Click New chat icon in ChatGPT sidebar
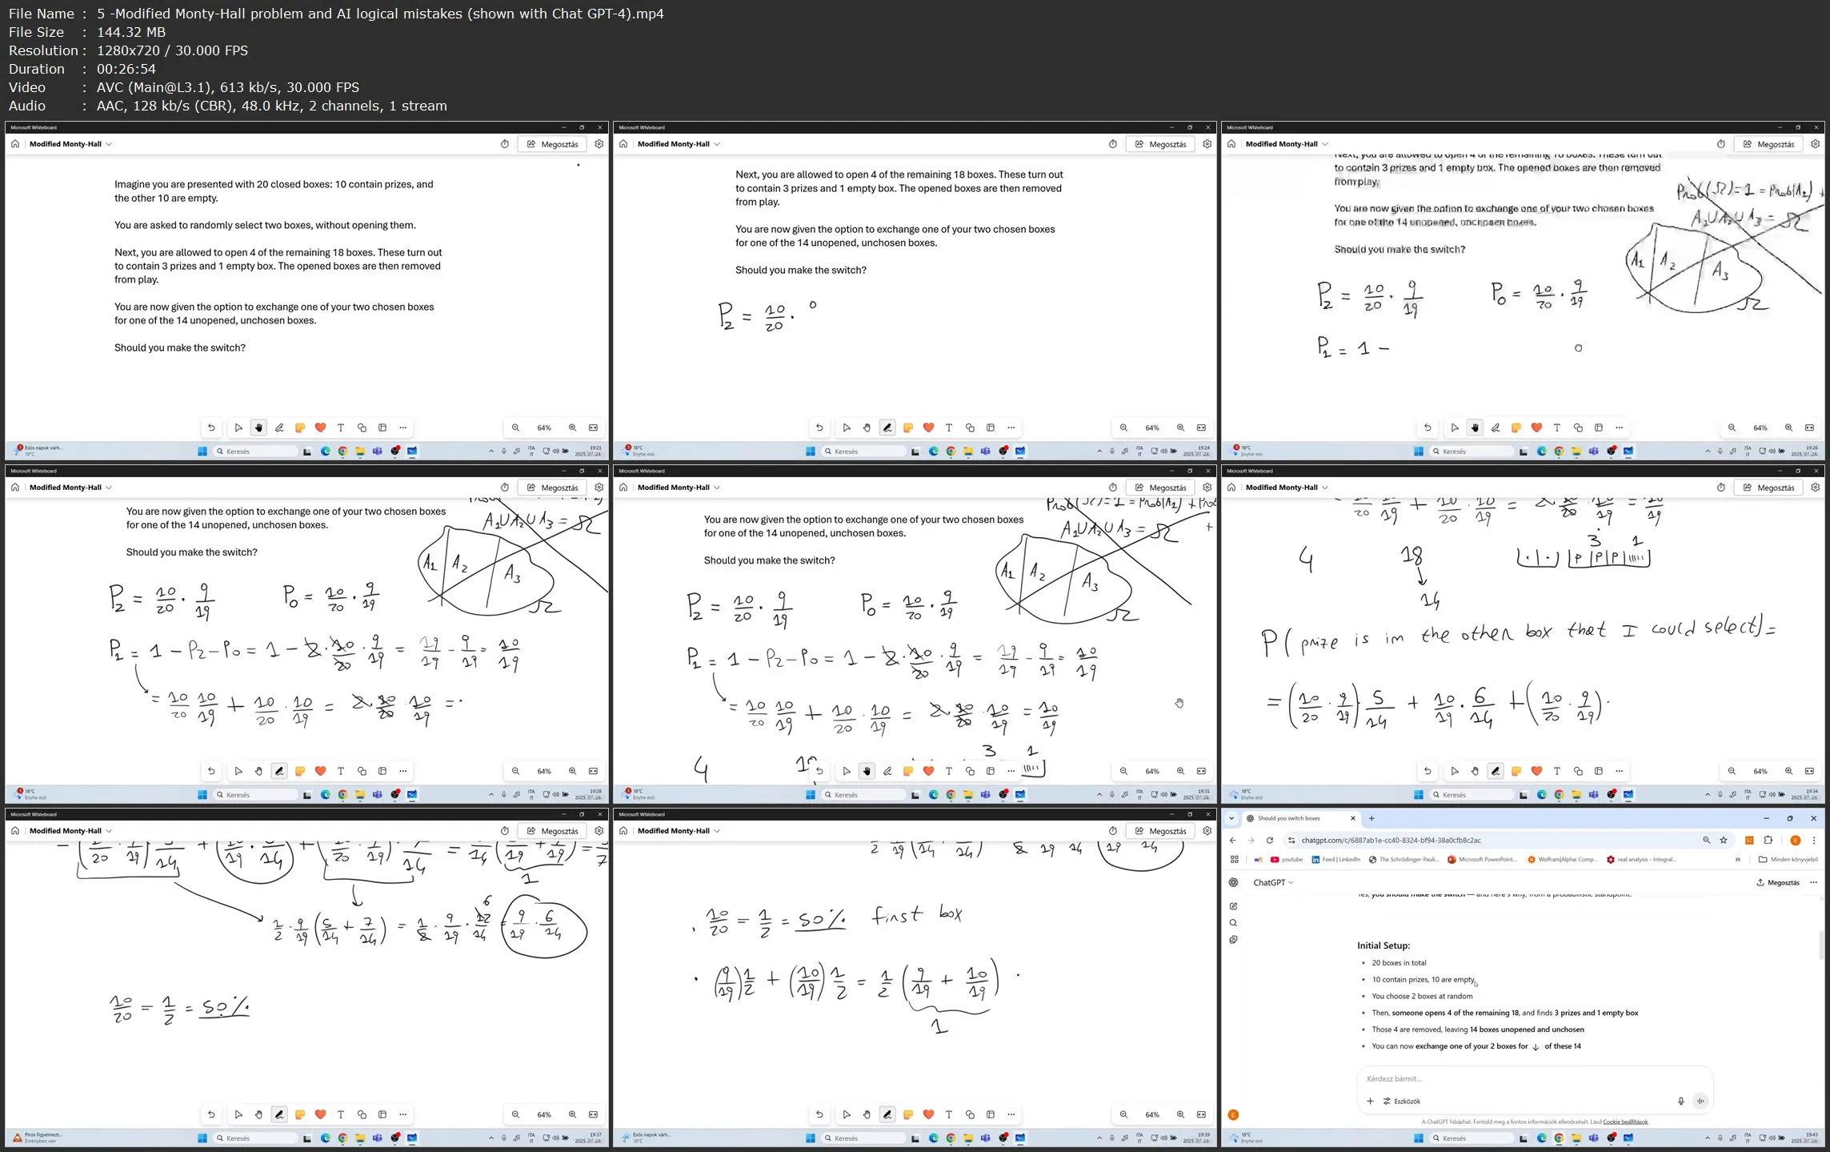1830x1152 pixels. (1233, 906)
